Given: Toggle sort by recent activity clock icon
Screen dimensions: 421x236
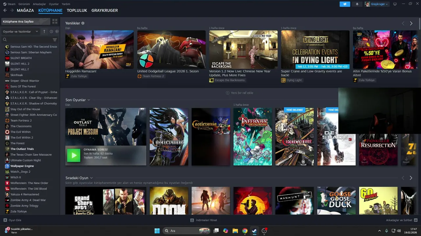Looking at the screenshot, I should click(x=51, y=31).
